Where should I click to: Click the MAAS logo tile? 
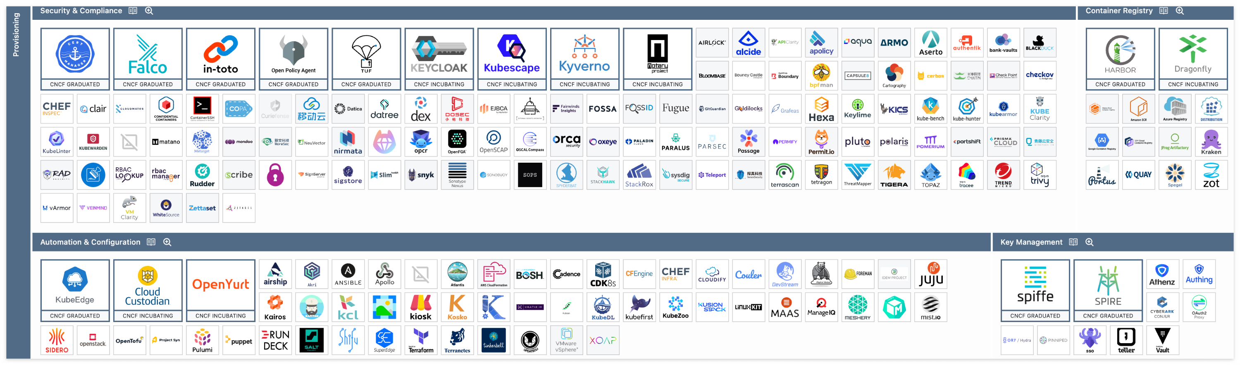[785, 307]
